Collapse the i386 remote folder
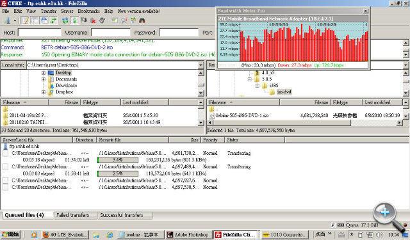 258,85
